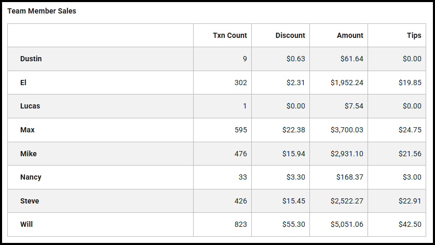The image size is (435, 245).
Task: Select the Dustin row name
Action: click(31, 59)
